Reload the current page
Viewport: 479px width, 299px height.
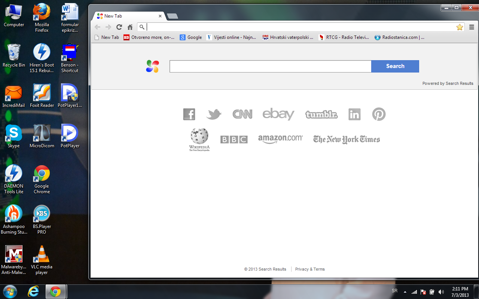tap(119, 27)
